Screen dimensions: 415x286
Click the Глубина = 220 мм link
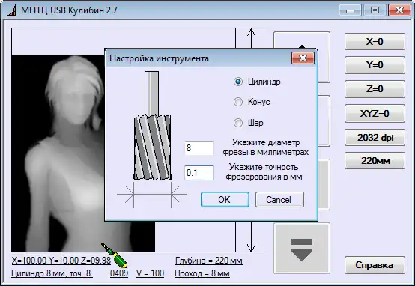[208, 261]
